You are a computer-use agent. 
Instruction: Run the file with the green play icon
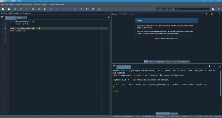click(27, 9)
